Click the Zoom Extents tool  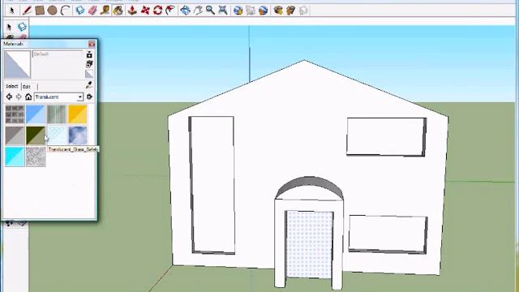pos(223,11)
